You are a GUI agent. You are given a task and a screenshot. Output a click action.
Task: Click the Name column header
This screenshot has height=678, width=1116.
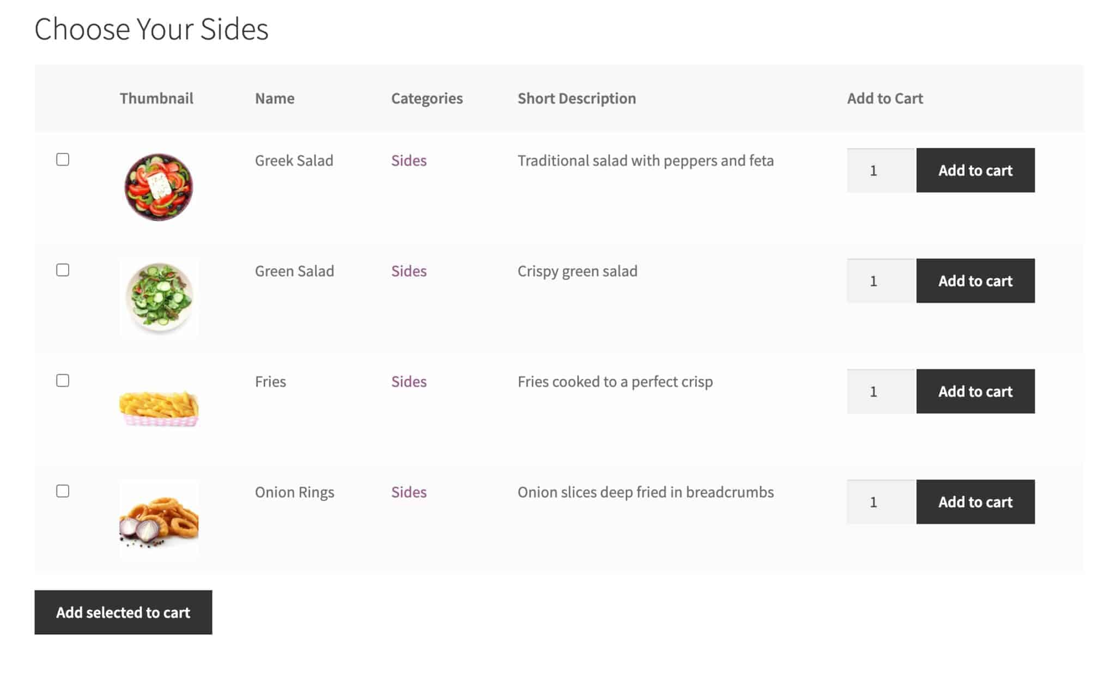(275, 98)
